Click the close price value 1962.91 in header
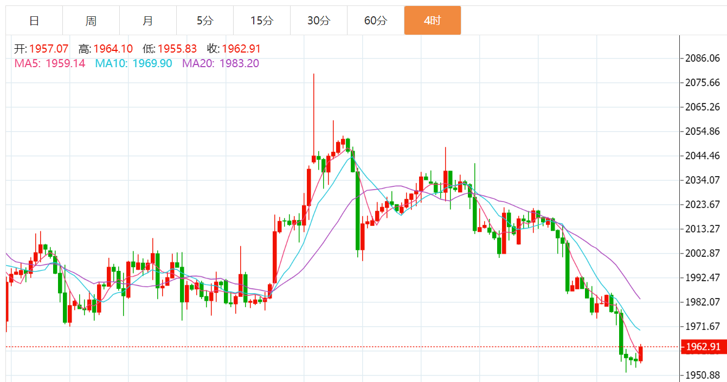The width and height of the screenshot is (727, 382). (x=241, y=49)
